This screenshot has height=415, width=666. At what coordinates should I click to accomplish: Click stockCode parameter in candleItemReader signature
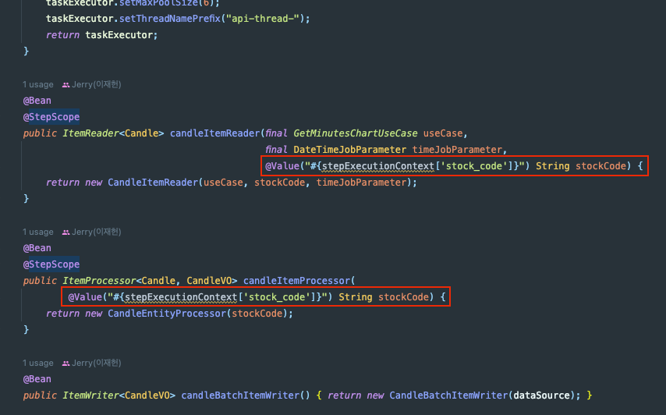pyautogui.click(x=600, y=166)
